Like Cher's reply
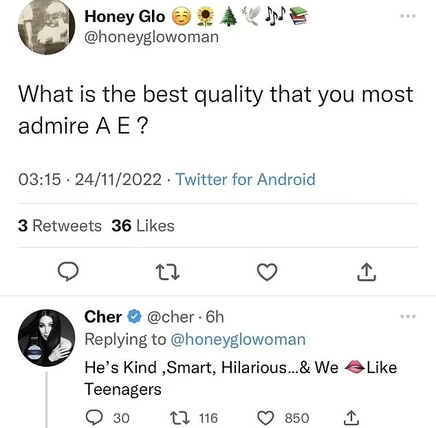 (266, 418)
